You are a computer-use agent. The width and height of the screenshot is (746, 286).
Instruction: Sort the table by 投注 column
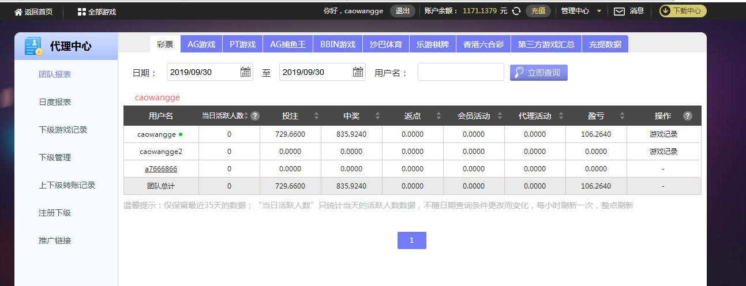[x=316, y=116]
